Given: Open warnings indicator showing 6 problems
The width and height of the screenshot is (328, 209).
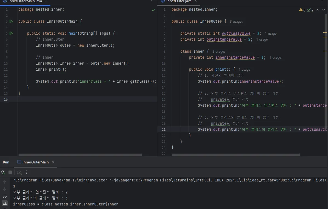Looking at the screenshot, I should [302, 10].
